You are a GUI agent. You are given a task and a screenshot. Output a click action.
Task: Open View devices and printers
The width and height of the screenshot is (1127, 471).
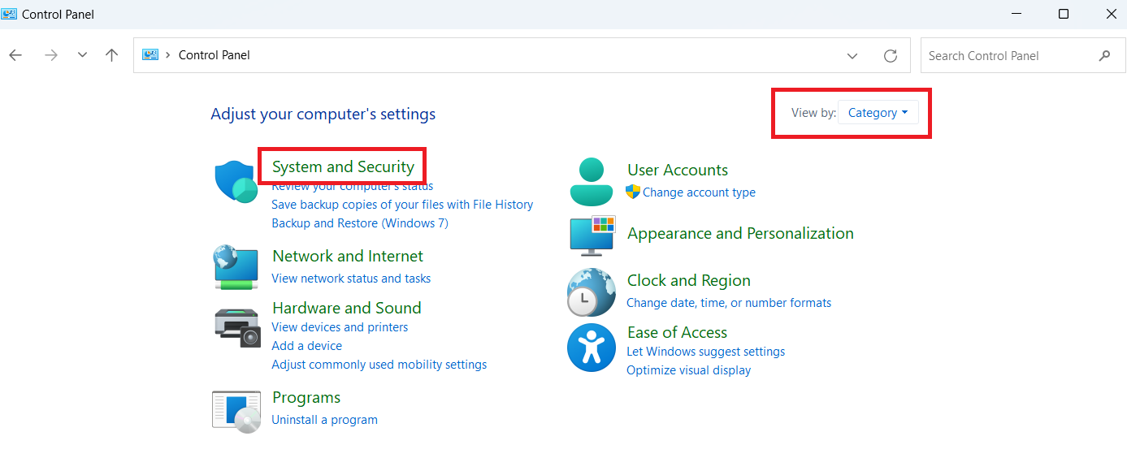[x=340, y=327]
